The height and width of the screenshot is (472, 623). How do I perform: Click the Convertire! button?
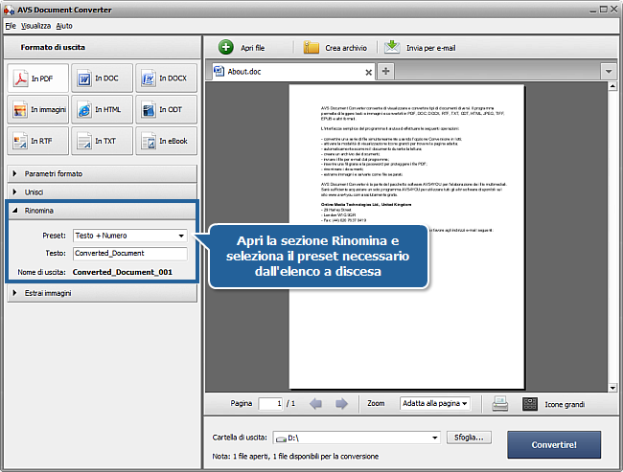pyautogui.click(x=554, y=445)
